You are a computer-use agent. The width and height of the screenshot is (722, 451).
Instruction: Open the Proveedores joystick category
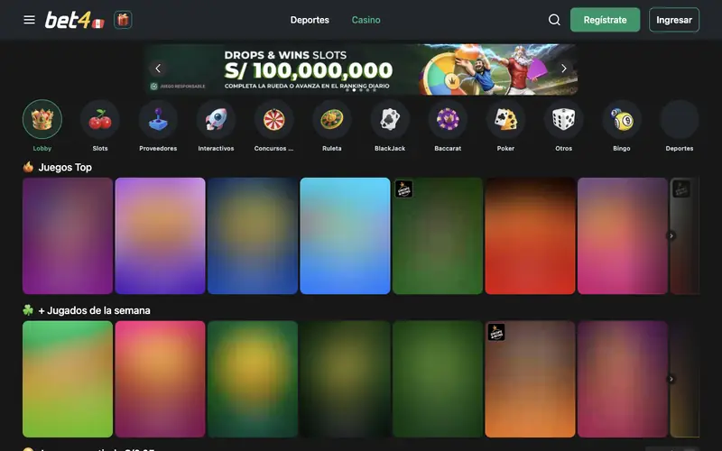click(158, 120)
